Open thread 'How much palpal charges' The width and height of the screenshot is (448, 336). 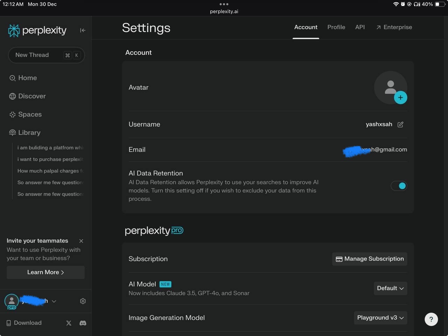pyautogui.click(x=50, y=171)
